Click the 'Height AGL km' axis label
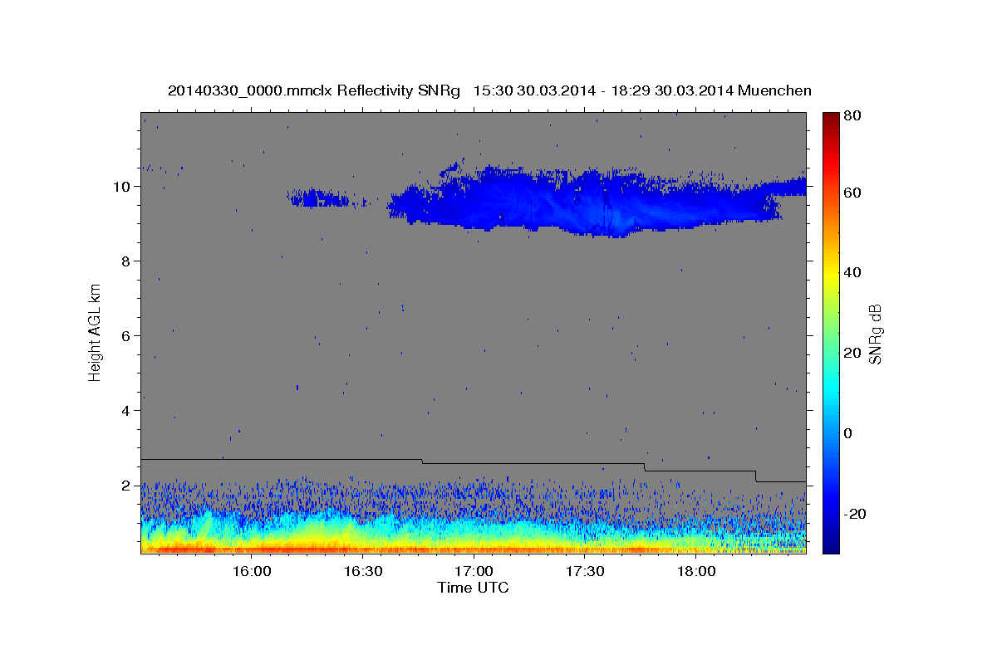The image size is (997, 664). click(96, 332)
